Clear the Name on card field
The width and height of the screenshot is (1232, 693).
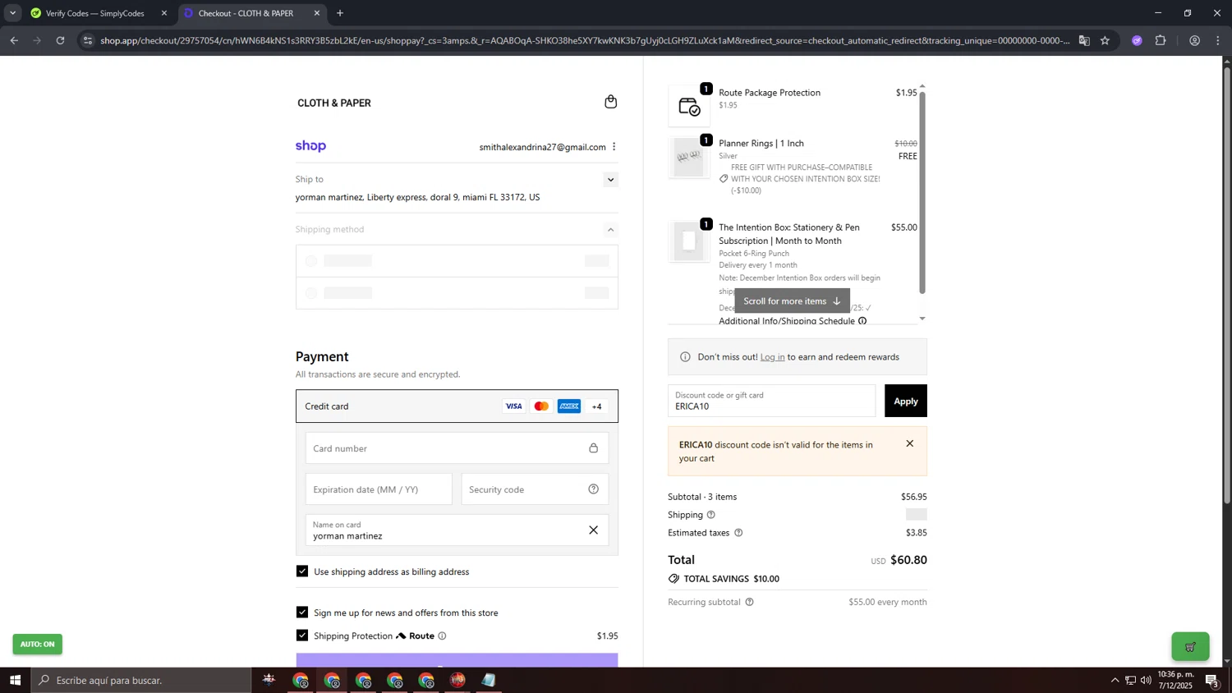593,530
